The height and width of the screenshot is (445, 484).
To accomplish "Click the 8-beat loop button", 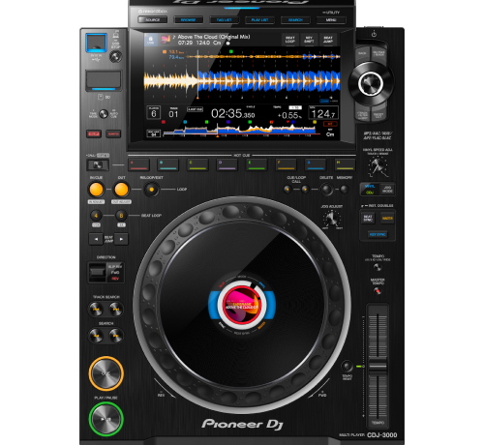I will coord(121,215).
